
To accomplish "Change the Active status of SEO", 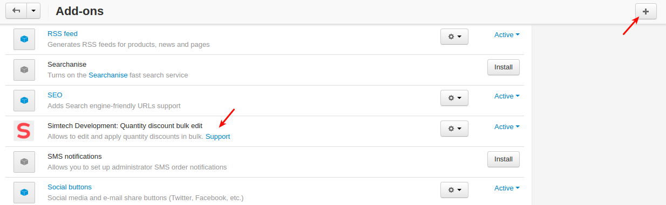I will point(507,96).
